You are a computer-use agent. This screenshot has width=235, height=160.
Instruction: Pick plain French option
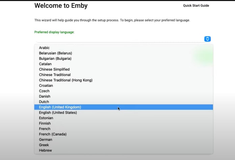(x=124, y=129)
